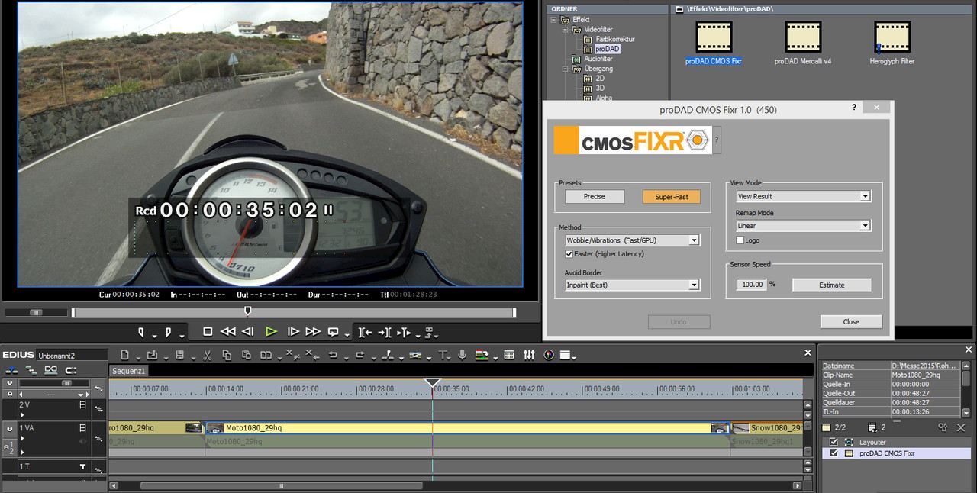Toggle the Layouter effect checkbox
977x493 pixels.
tap(834, 442)
